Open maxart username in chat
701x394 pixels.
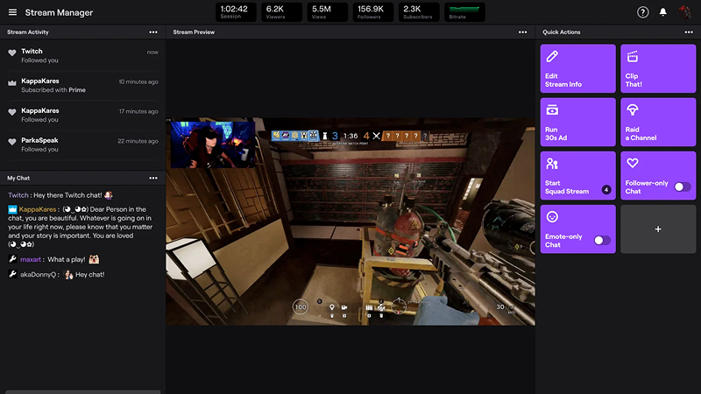tap(31, 259)
